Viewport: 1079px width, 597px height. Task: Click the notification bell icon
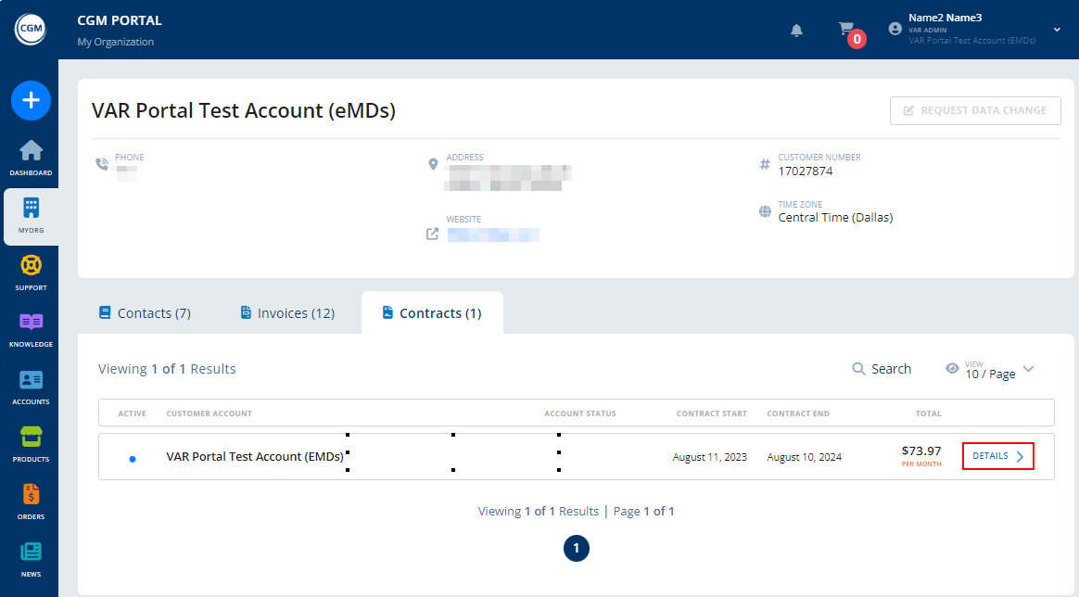(x=796, y=31)
